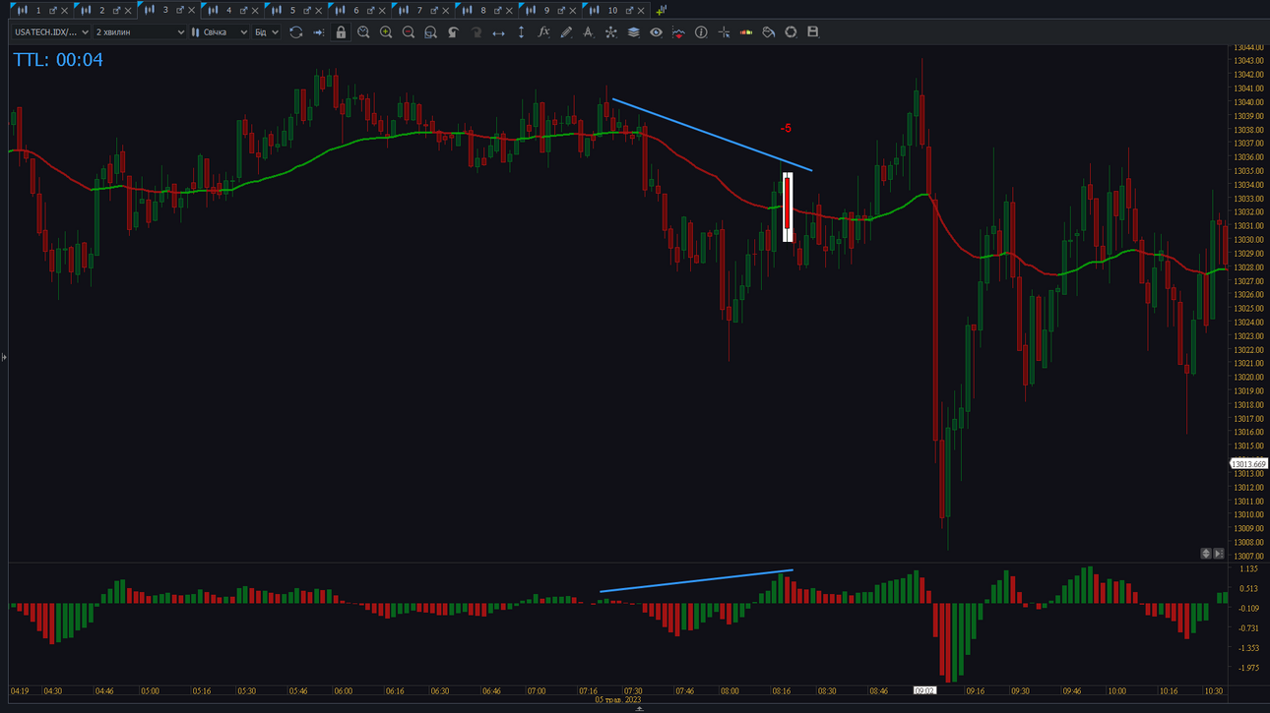Expand the bottom panel arrow handle
1270x713 pixels.
[x=639, y=709]
